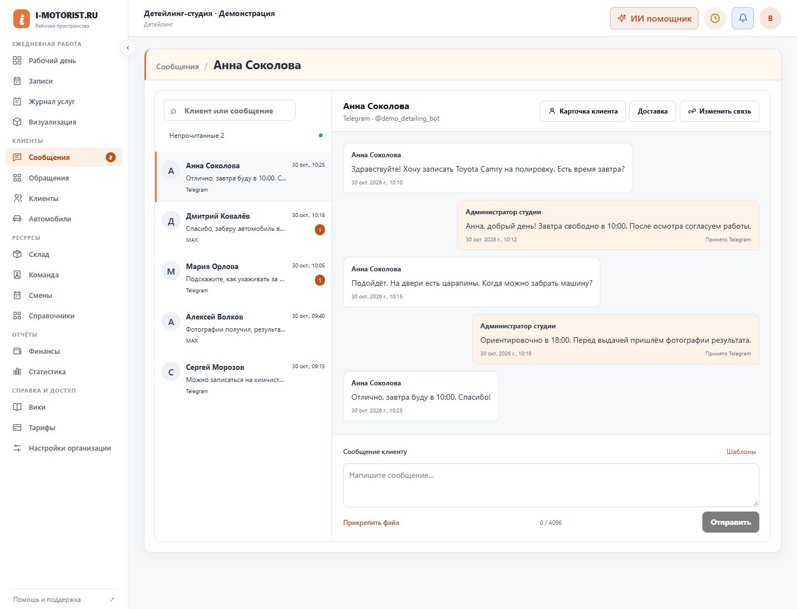
Task: Open Карточка клиента button
Action: click(x=583, y=111)
